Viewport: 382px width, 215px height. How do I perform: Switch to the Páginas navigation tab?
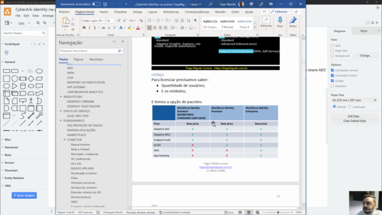(78, 60)
